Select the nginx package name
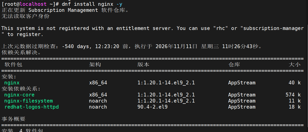308x132 pixels. pos(12,83)
